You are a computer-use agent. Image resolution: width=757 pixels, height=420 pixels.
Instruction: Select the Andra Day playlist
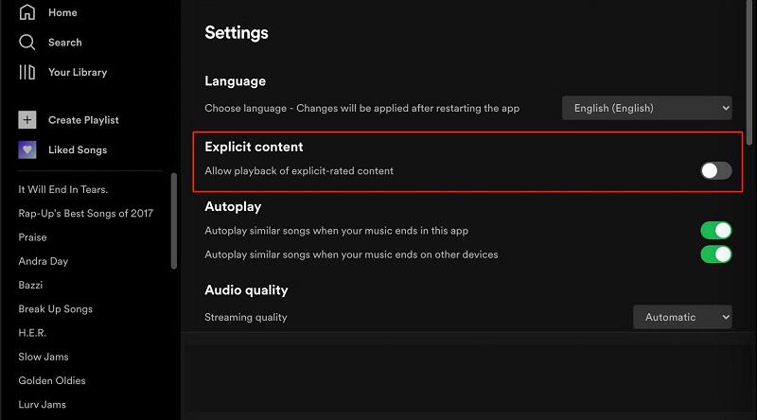click(x=44, y=261)
